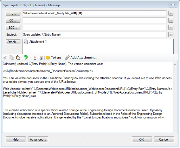Click the first insert-field icon after Undo
The image size is (180, 148).
pyautogui.click(x=34, y=58)
